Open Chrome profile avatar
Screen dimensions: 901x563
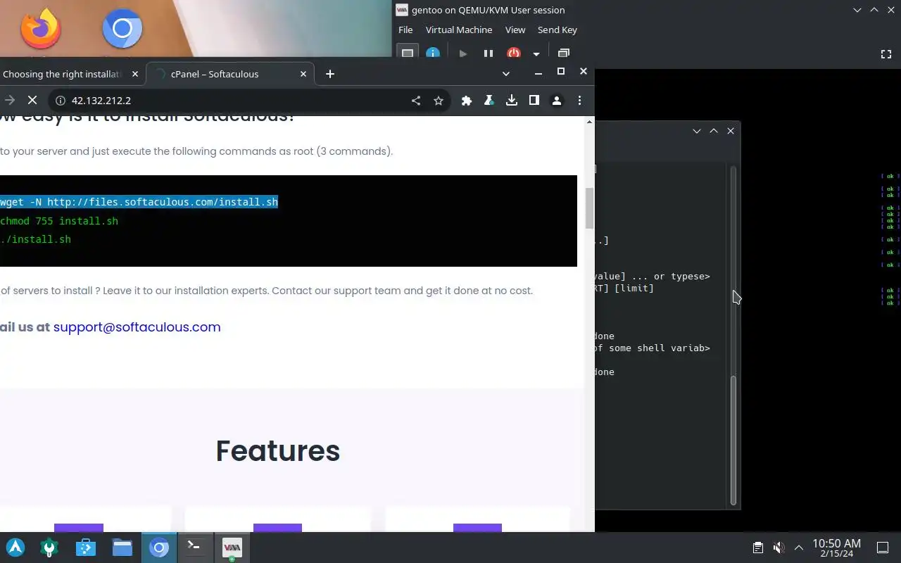[x=557, y=101]
